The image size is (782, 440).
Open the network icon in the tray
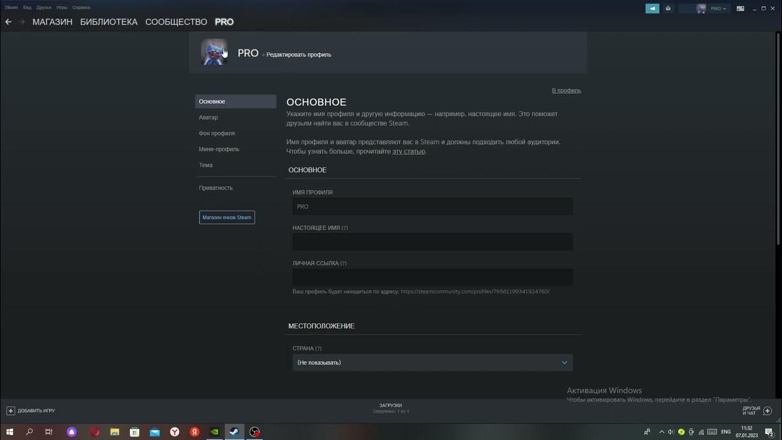click(x=701, y=432)
